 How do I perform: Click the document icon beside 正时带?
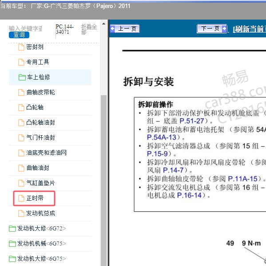21,198
